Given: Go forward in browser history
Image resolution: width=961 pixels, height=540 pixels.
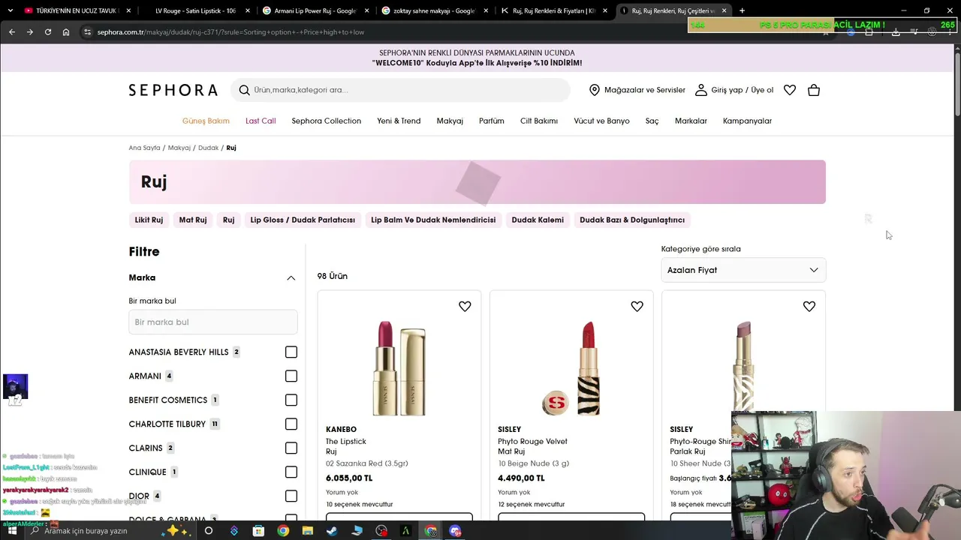Looking at the screenshot, I should 30,32.
